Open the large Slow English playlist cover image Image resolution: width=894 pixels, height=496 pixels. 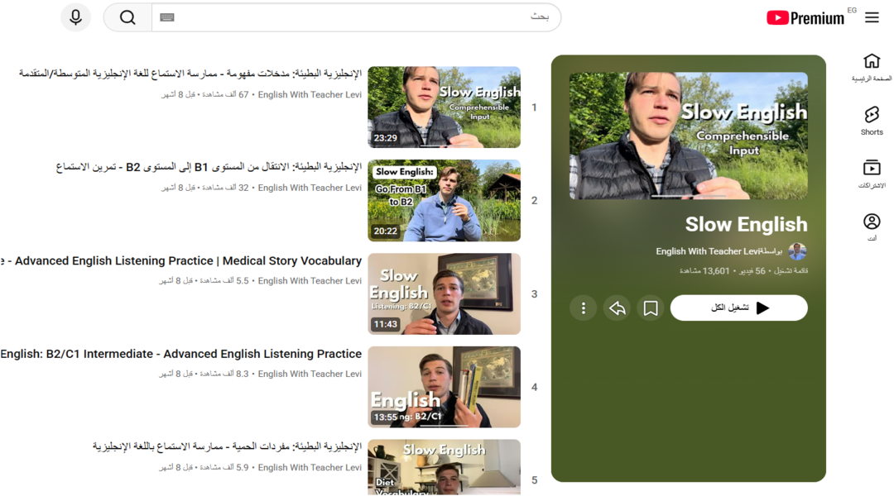click(688, 136)
